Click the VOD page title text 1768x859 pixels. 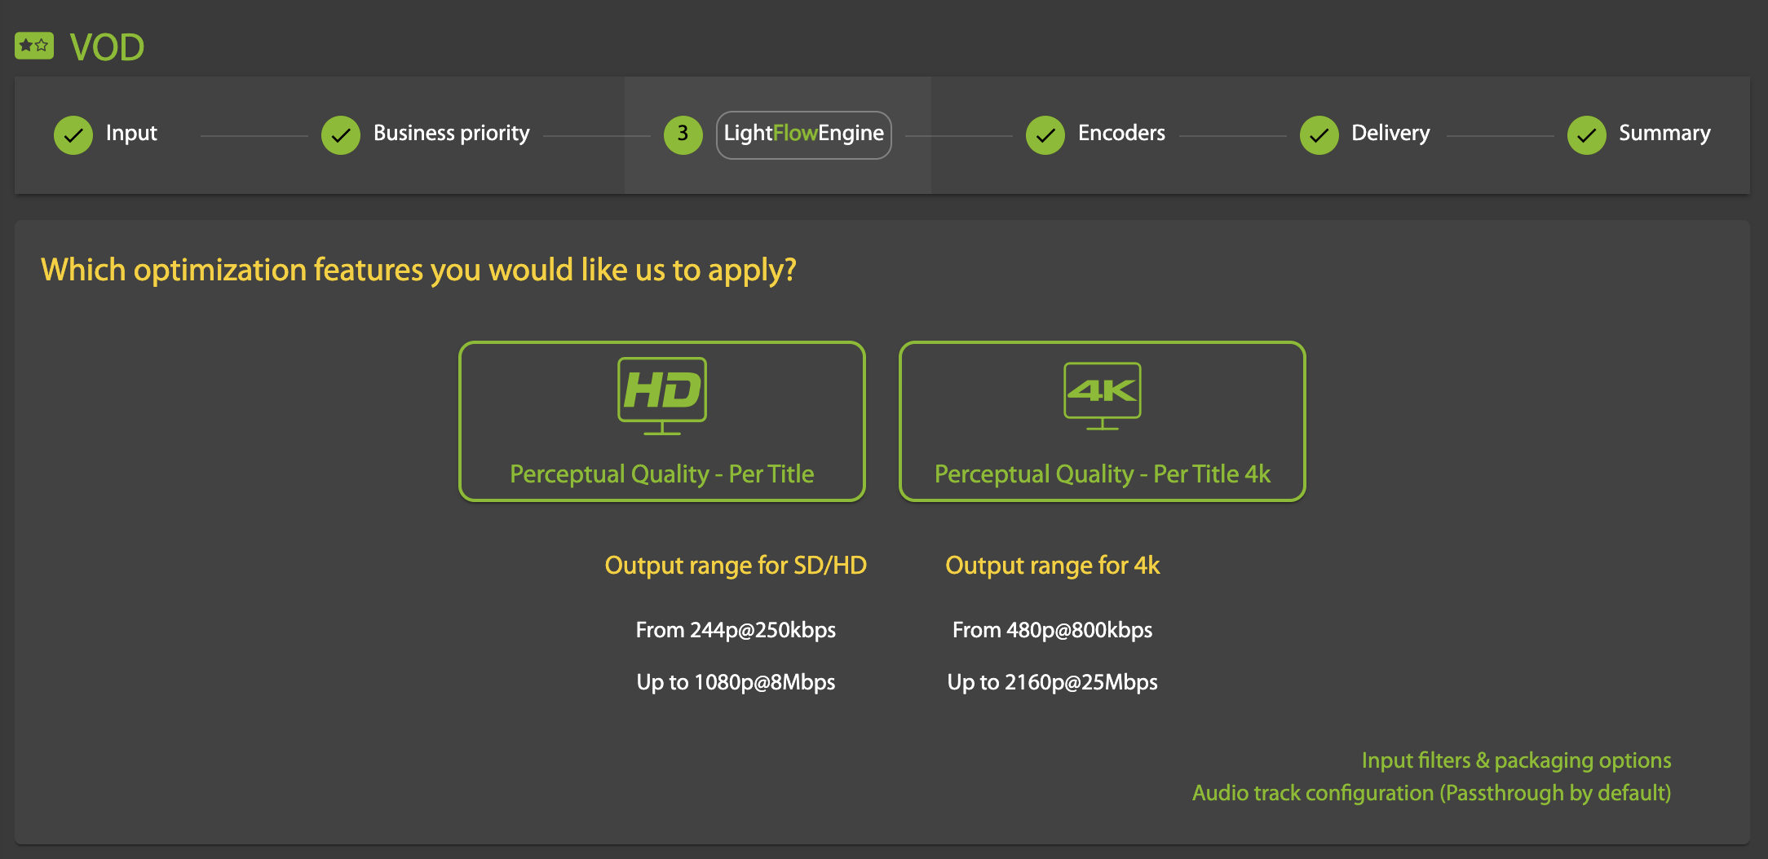click(107, 47)
